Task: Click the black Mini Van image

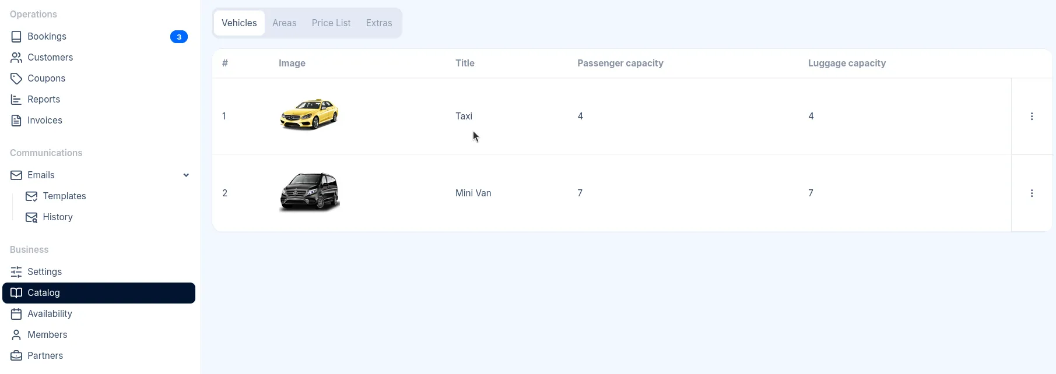Action: tap(310, 192)
